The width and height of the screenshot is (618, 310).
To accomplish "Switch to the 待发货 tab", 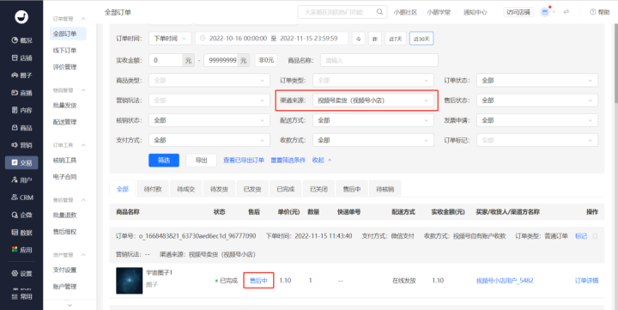I will click(219, 189).
